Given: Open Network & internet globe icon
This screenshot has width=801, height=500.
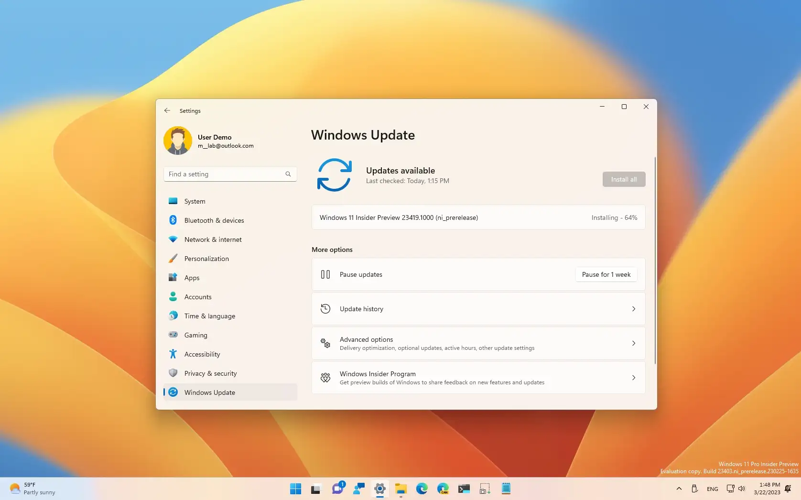Looking at the screenshot, I should point(173,239).
